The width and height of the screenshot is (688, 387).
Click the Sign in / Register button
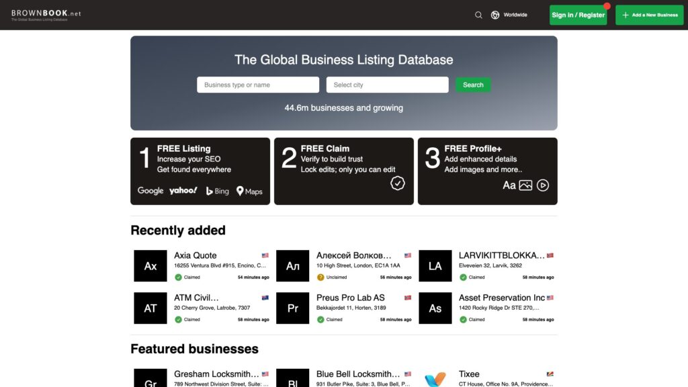pyautogui.click(x=578, y=15)
